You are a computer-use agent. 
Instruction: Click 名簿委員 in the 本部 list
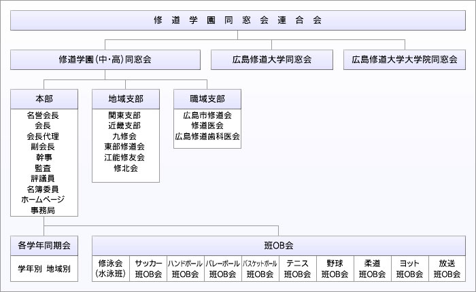43,189
